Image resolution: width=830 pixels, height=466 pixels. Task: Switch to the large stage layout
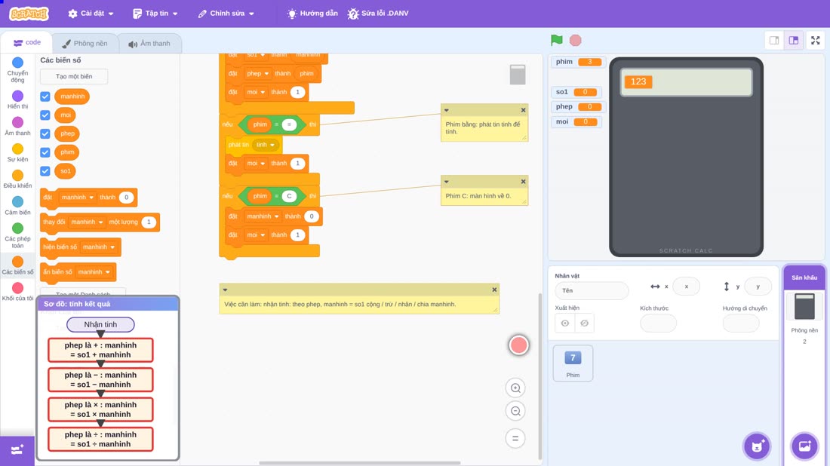(794, 40)
